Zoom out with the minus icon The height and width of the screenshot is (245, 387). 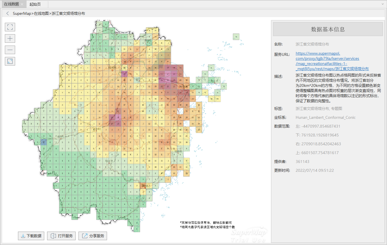10,50
